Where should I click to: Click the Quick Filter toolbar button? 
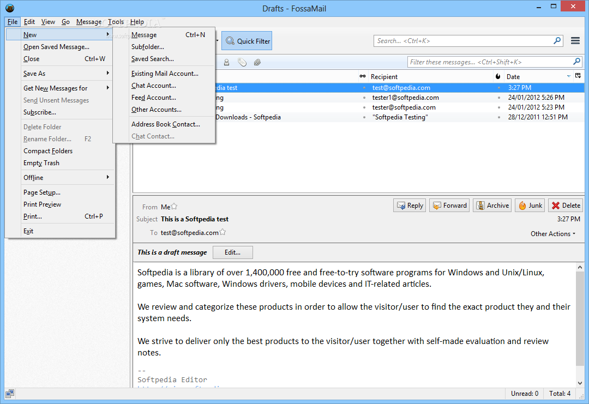[x=247, y=41]
